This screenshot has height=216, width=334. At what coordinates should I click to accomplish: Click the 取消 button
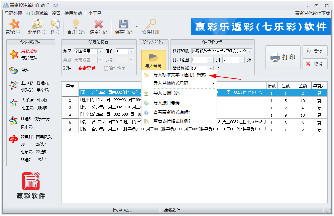click(x=315, y=64)
